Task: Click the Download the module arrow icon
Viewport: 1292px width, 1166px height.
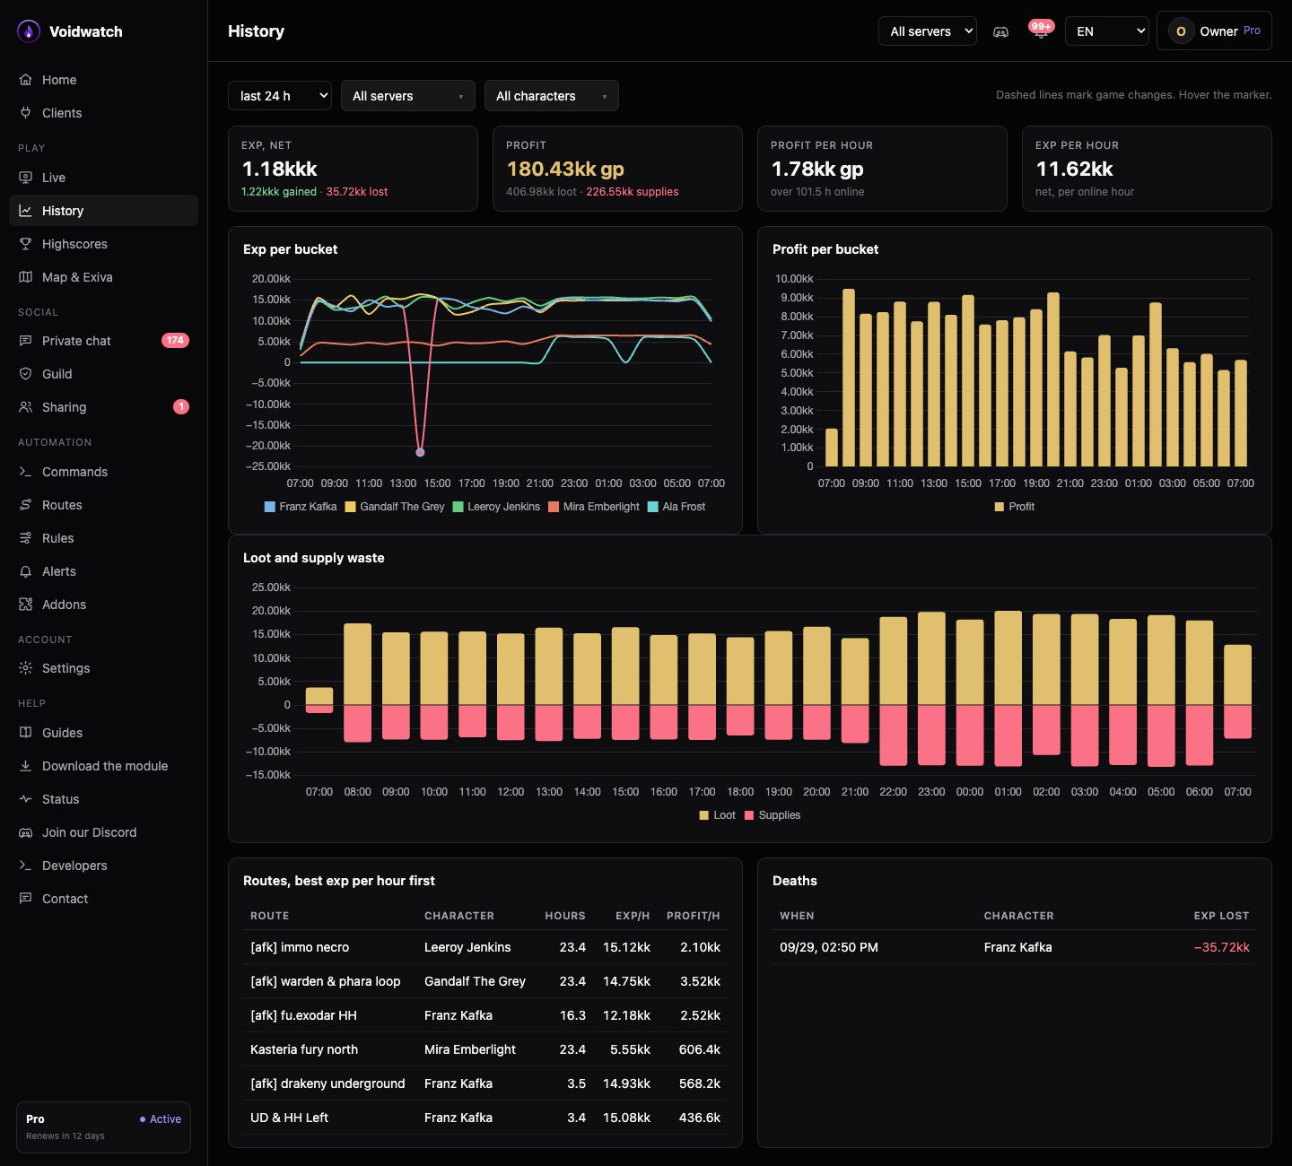Action: pyautogui.click(x=25, y=766)
